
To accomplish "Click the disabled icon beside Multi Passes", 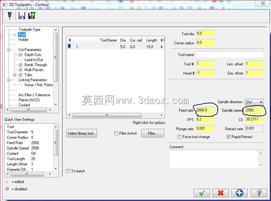I will (20, 70).
